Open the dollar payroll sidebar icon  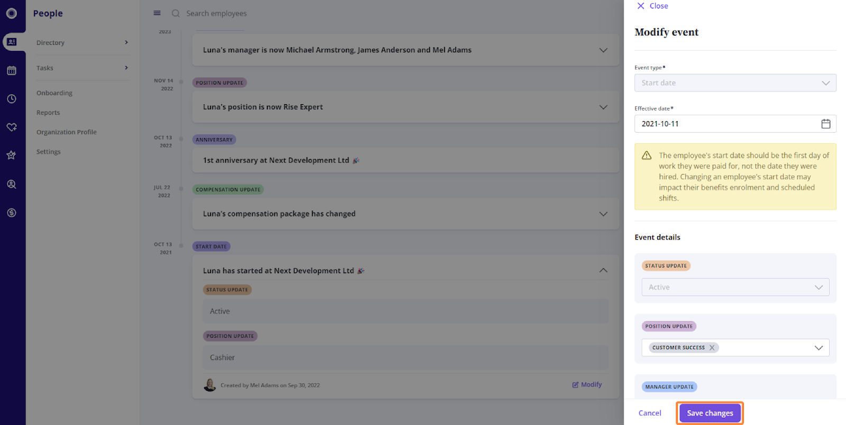click(12, 212)
